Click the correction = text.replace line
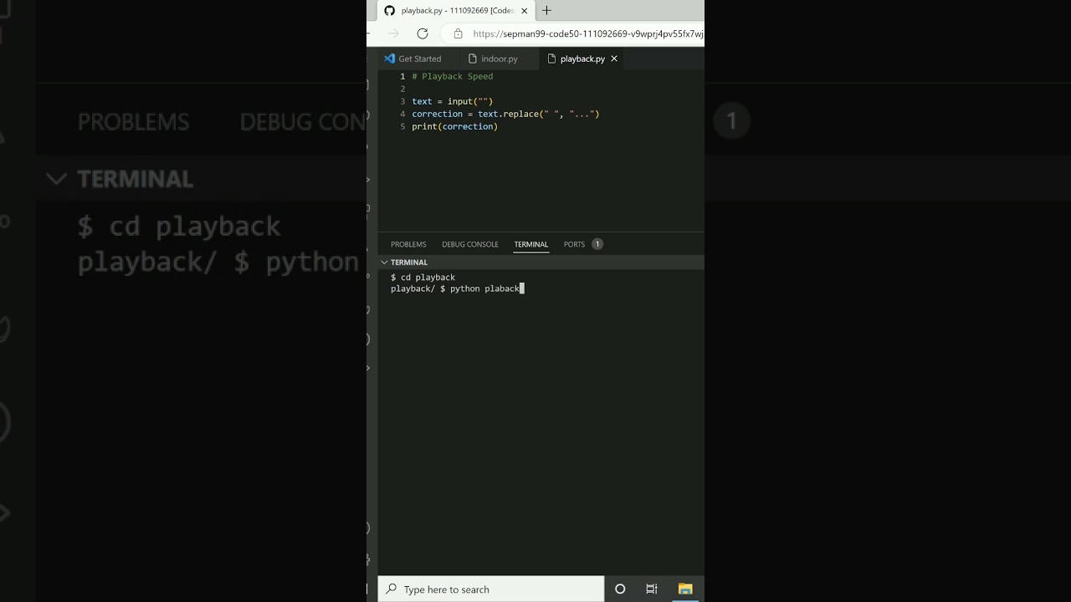The width and height of the screenshot is (1071, 602). (x=505, y=114)
